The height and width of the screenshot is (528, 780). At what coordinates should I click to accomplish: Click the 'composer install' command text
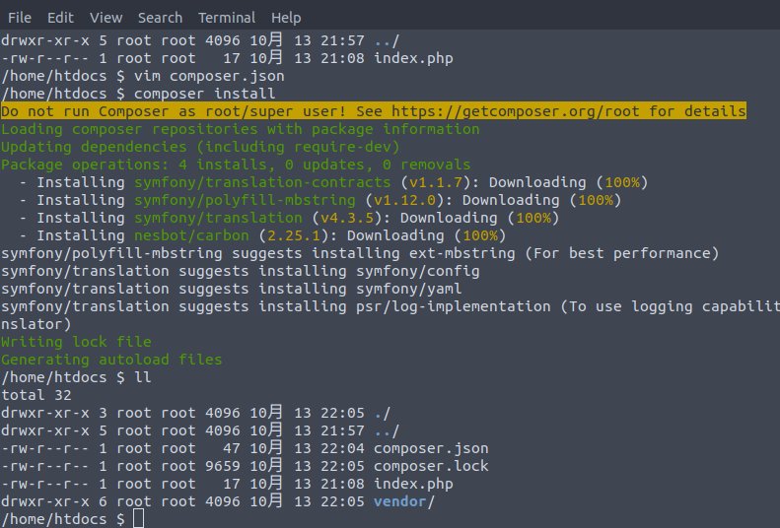[204, 94]
